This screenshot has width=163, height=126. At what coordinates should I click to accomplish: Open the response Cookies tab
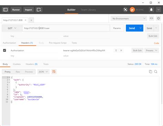pyautogui.click(x=17, y=64)
